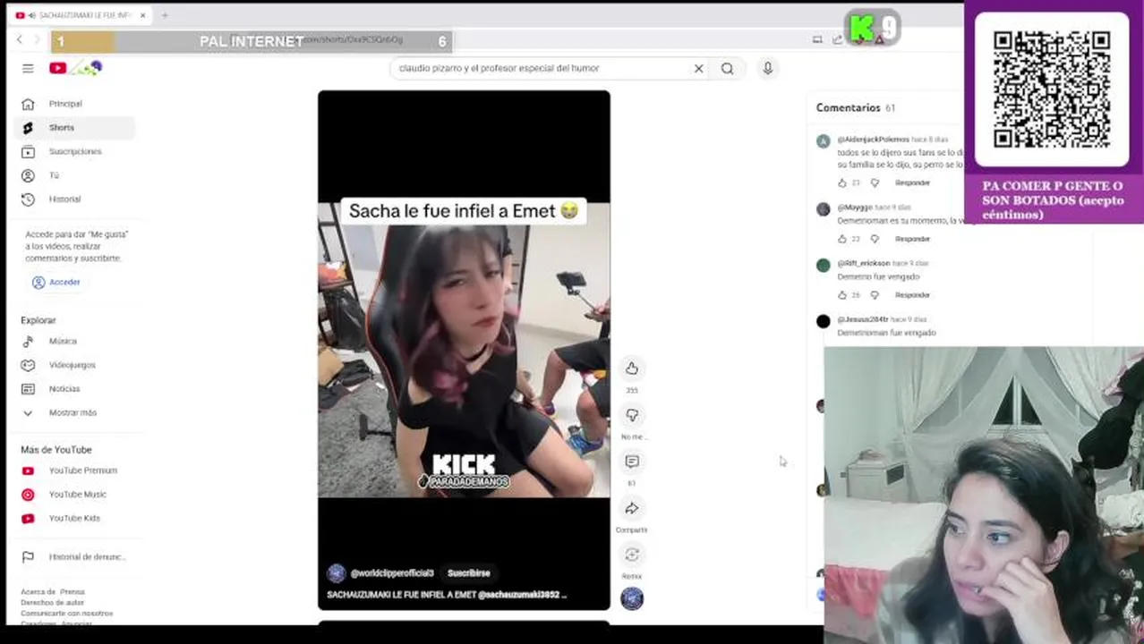1144x644 pixels.
Task: Click the video description title text
Action: (x=447, y=595)
